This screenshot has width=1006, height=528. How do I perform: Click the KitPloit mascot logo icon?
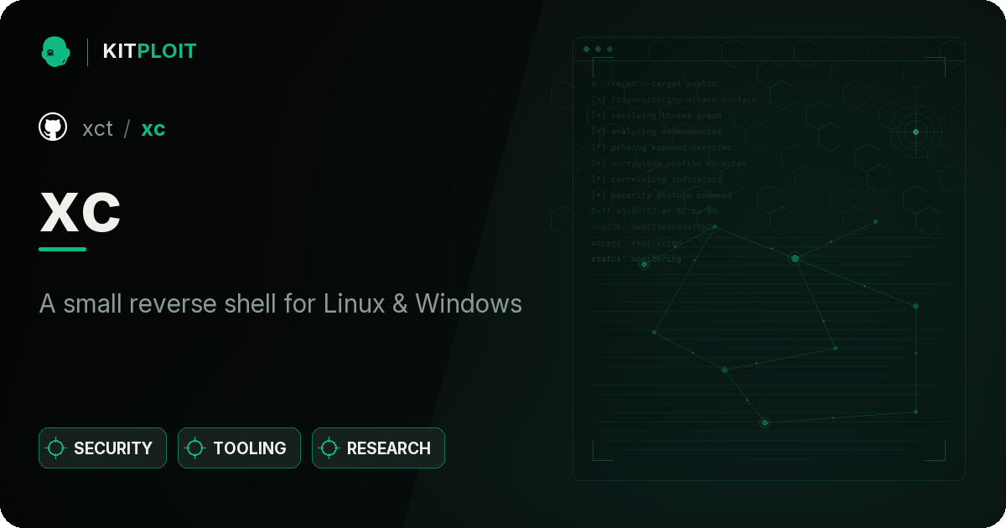pyautogui.click(x=55, y=51)
